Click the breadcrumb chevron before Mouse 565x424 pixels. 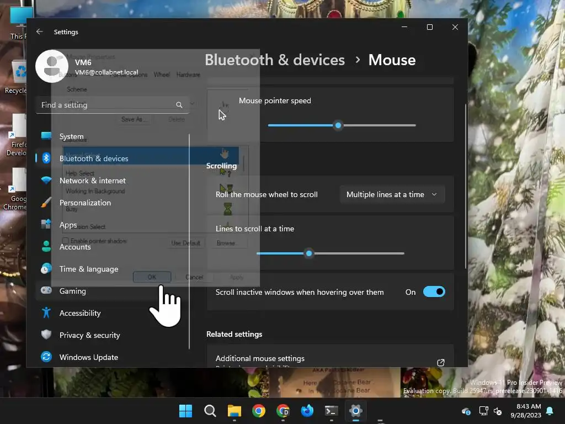[358, 60]
